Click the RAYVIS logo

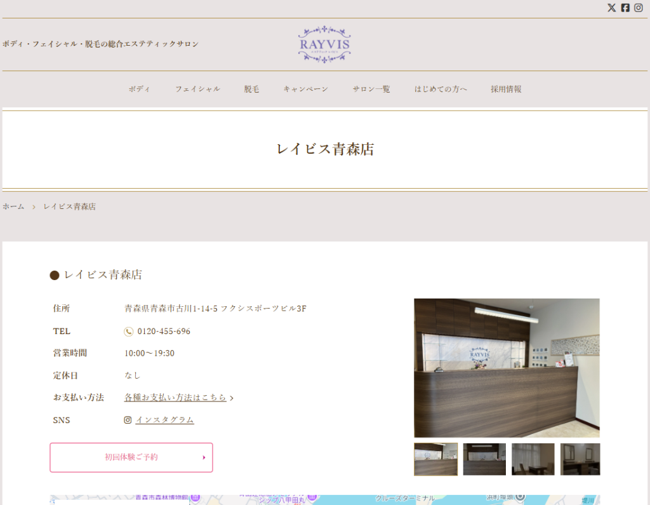(x=324, y=44)
